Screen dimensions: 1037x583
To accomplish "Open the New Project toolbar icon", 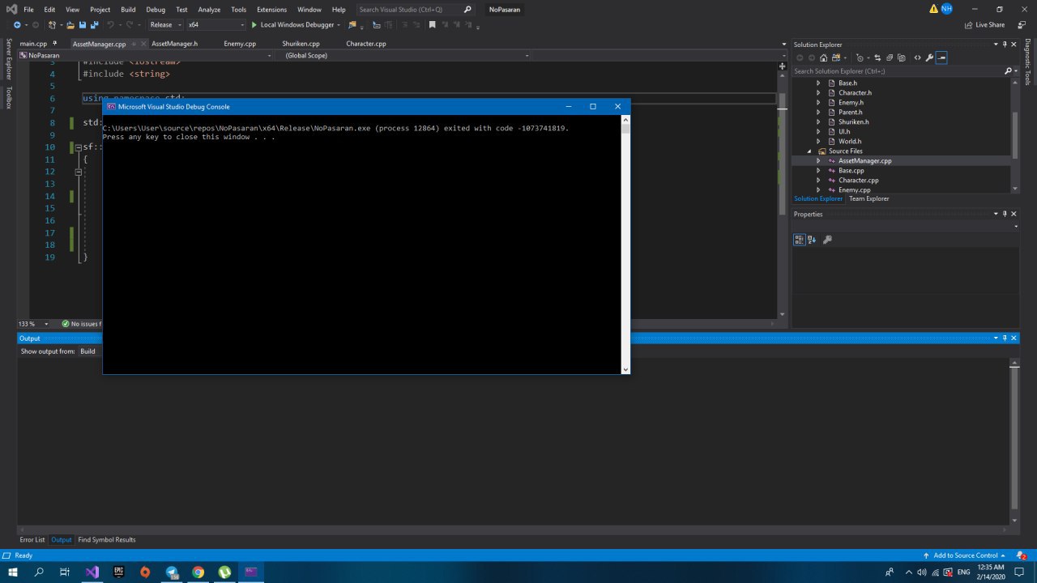I will pos(52,25).
